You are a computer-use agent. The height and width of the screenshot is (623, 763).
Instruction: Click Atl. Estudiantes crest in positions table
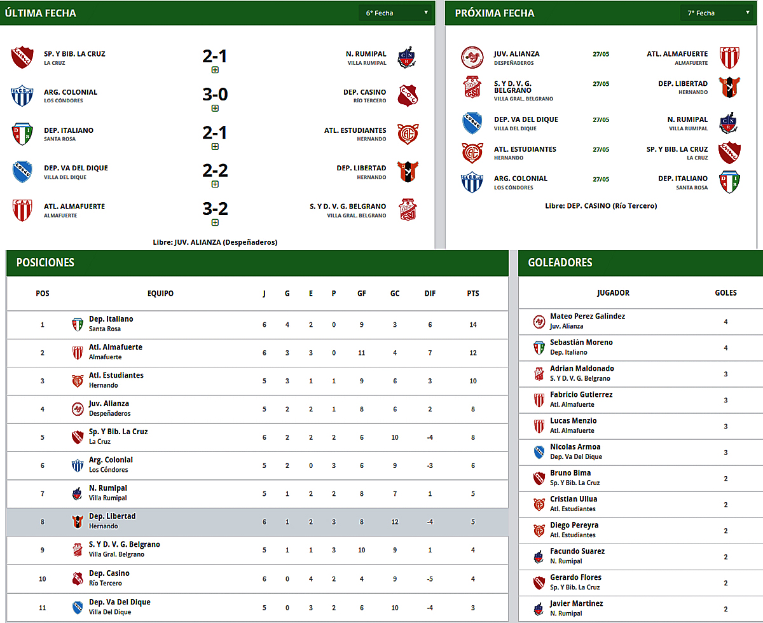pyautogui.click(x=78, y=380)
